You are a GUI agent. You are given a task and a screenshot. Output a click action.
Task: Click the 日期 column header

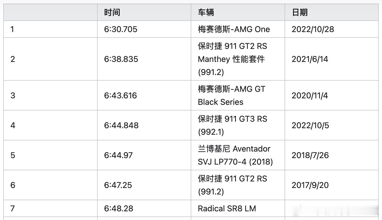[300, 12]
